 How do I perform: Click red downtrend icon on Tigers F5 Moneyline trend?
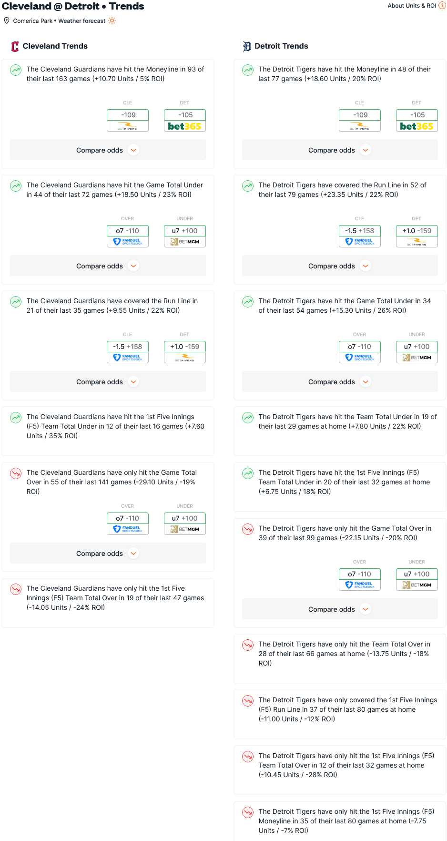[248, 812]
